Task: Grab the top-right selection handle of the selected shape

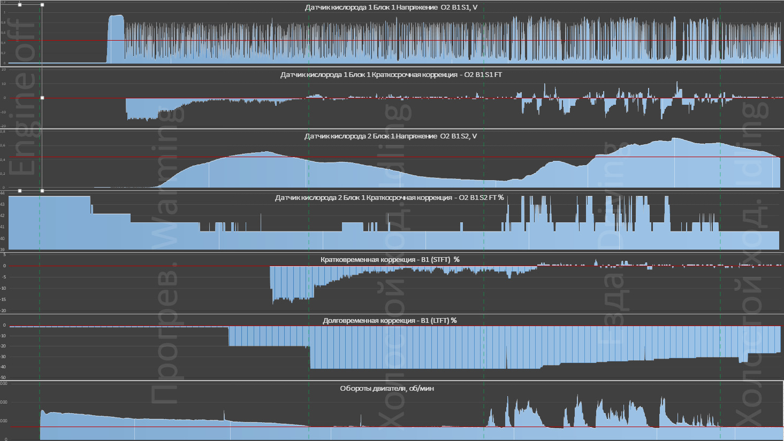Action: [42, 5]
